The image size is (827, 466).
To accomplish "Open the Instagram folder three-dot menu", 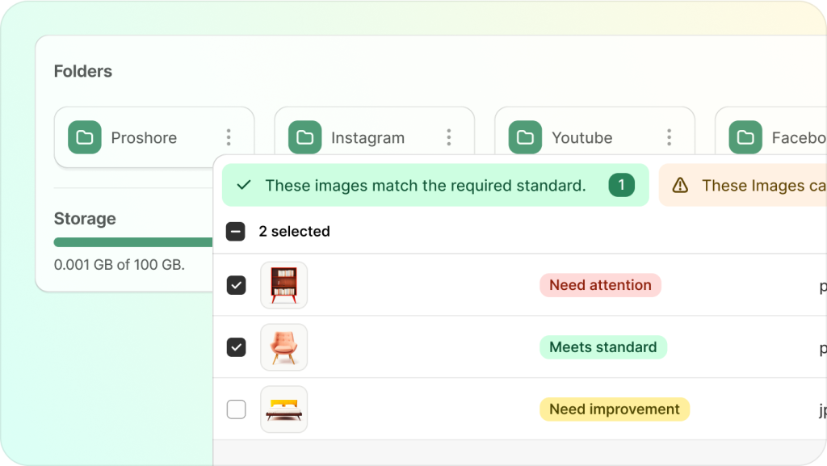I will 449,137.
